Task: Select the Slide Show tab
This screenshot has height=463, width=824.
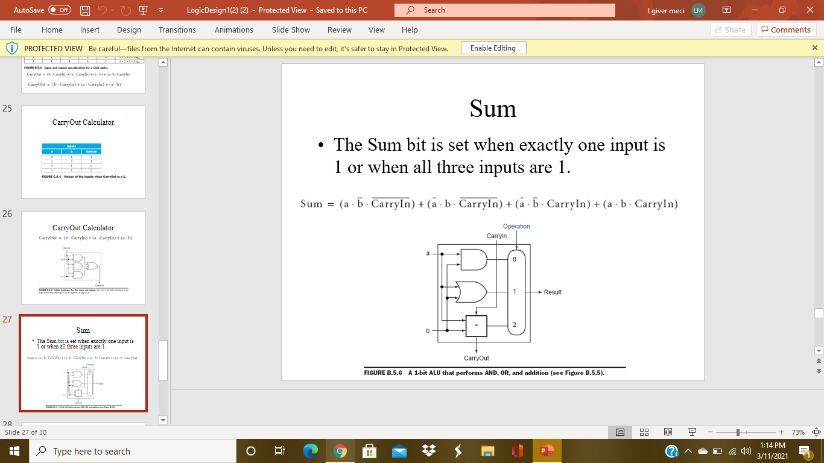Action: pos(291,30)
